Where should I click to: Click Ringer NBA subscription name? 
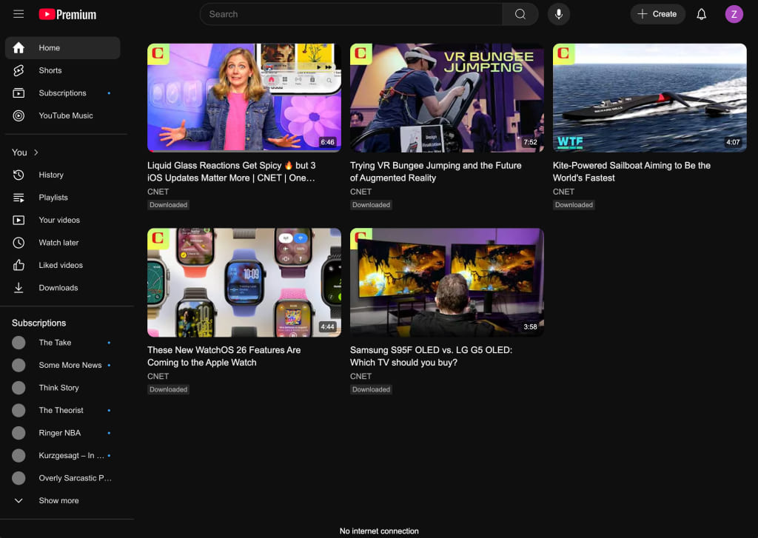59,433
